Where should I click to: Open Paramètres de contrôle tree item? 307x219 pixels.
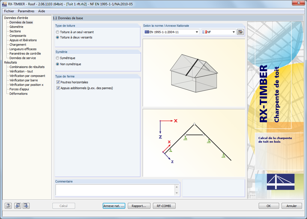[25, 54]
